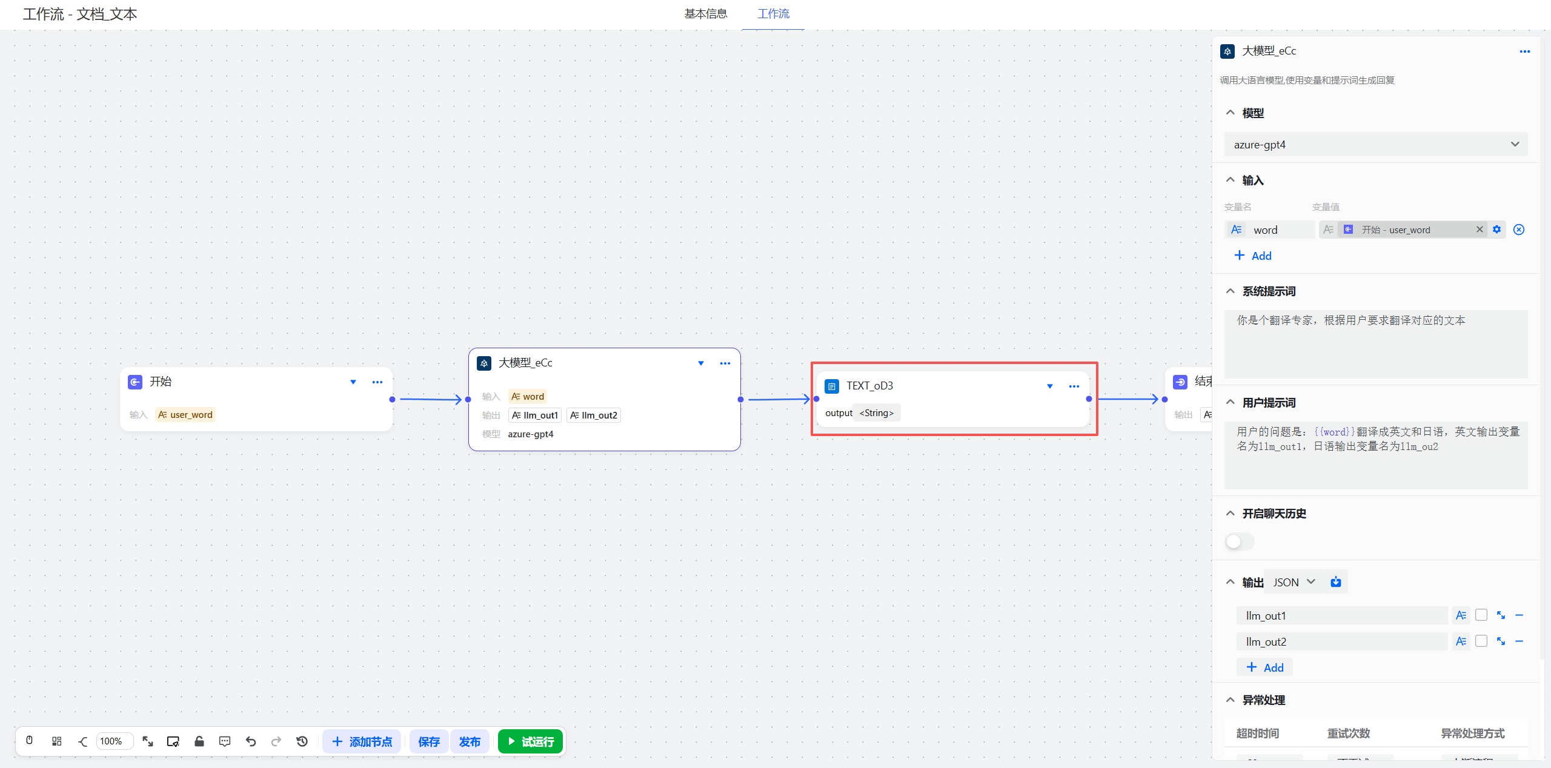The image size is (1551, 768).
Task: Open the azure-gpt4 model dropdown
Action: click(x=1375, y=145)
